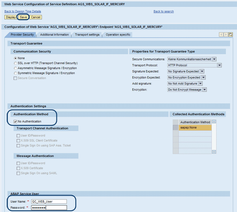This screenshot has height=212, width=237.
Task: Click the scroll tabs left arrow icon
Action: (221, 35)
